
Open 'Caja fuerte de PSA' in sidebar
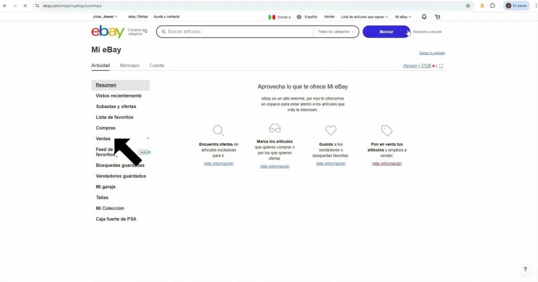(x=116, y=219)
